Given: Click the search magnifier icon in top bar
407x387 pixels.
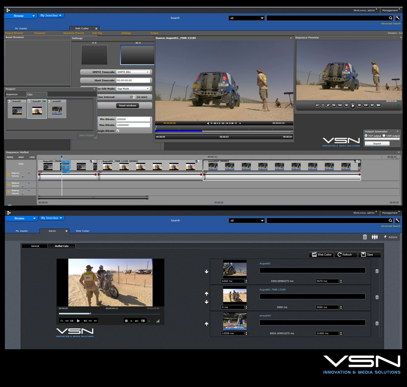Looking at the screenshot, I should point(391,18).
